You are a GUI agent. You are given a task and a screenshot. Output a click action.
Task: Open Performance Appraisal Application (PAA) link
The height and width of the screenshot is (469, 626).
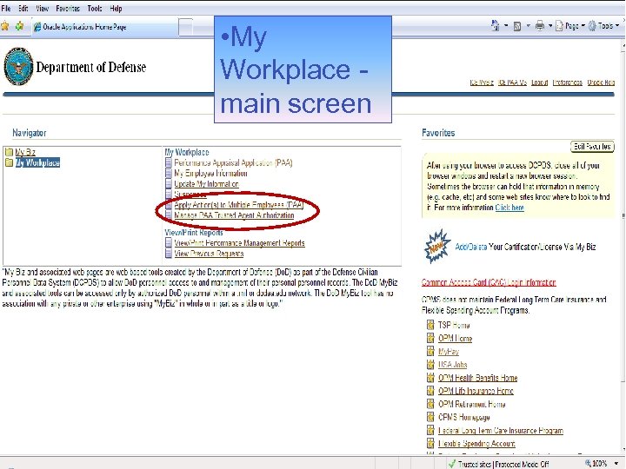(233, 162)
